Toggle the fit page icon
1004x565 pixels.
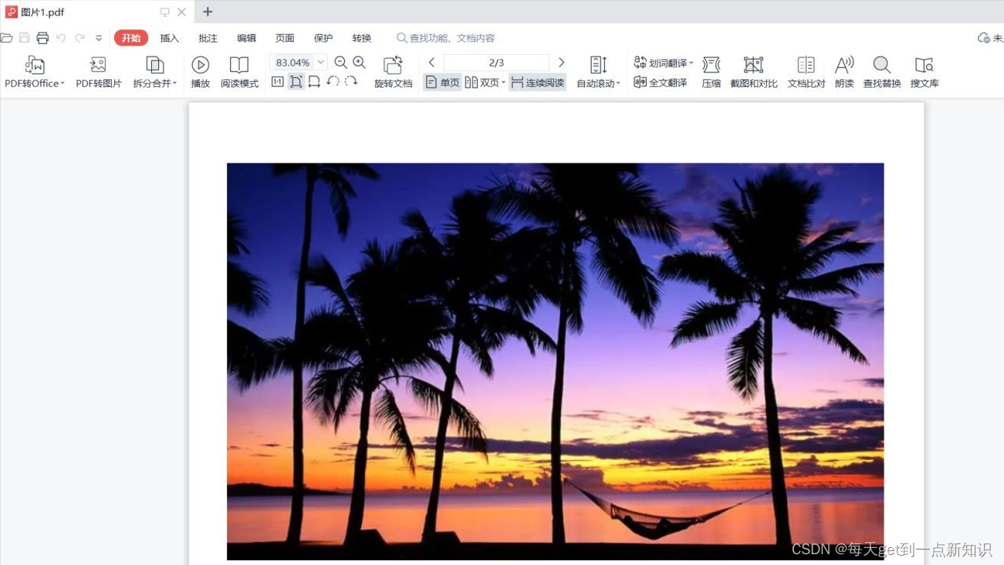[296, 82]
